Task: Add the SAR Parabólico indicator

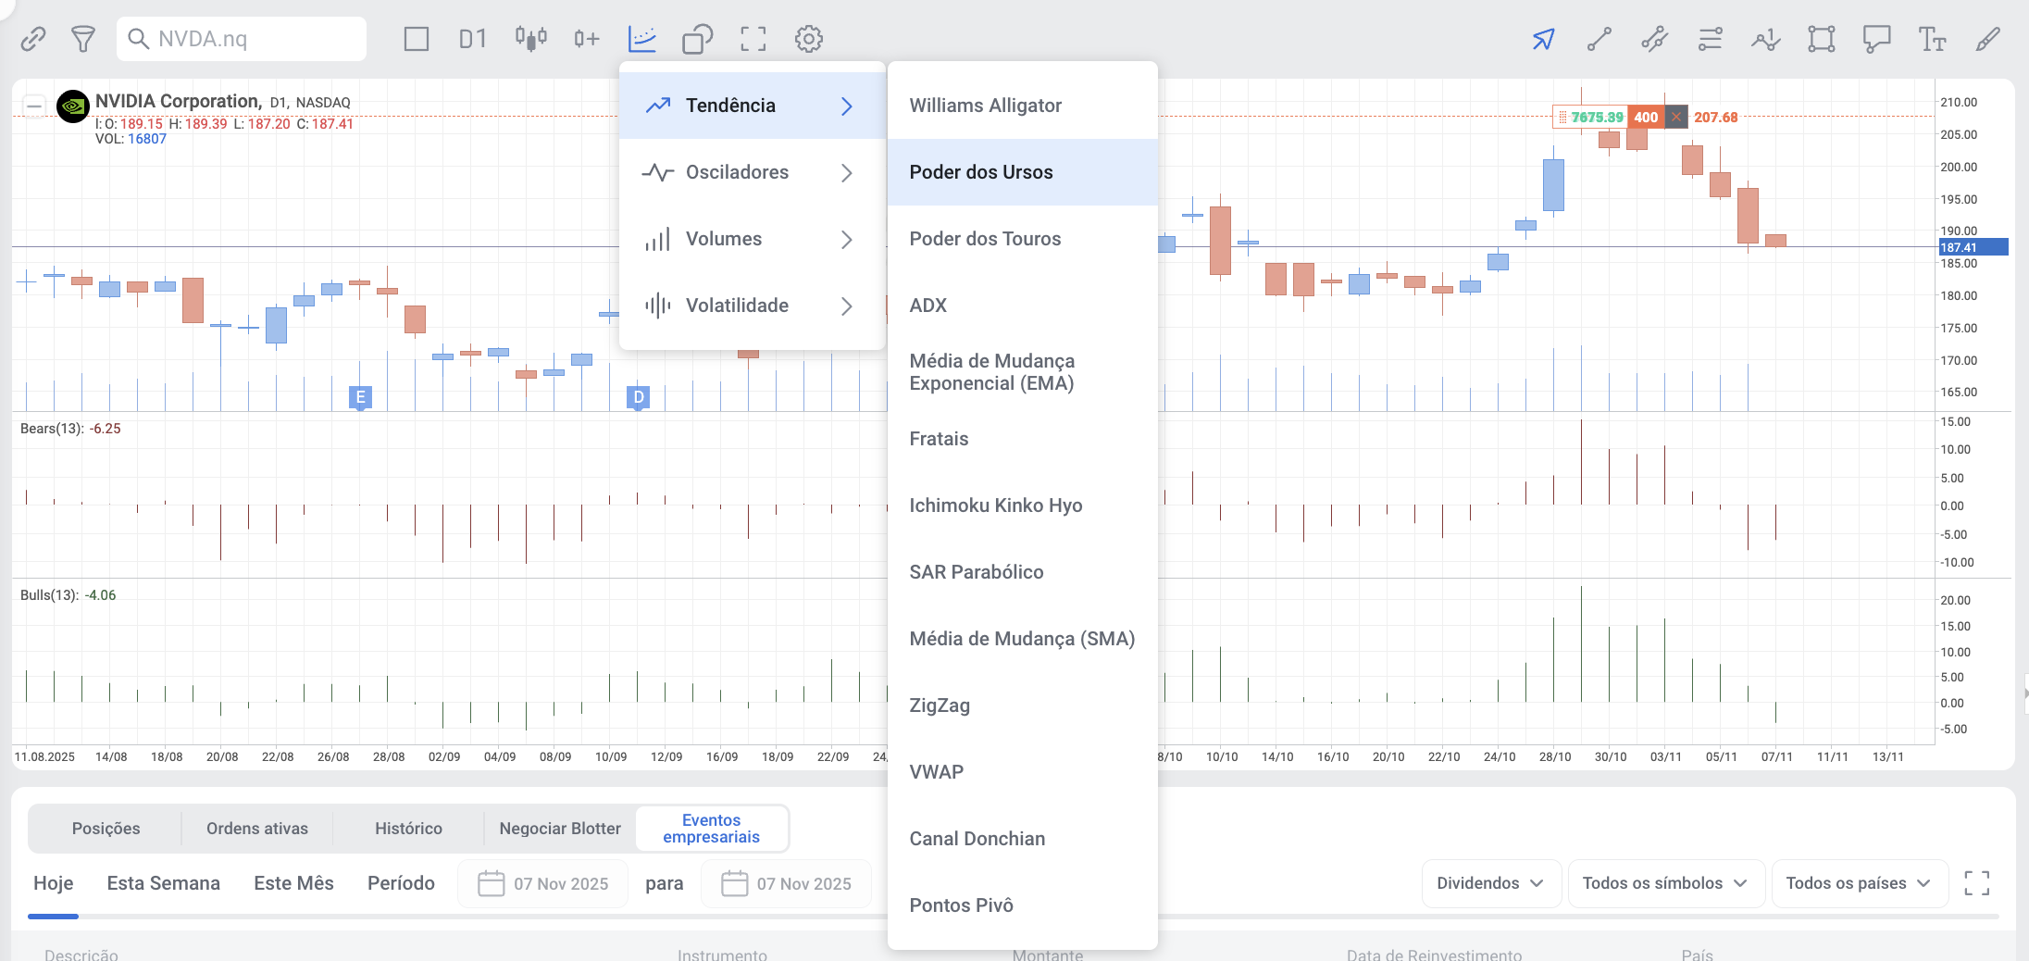Action: 1023,572
